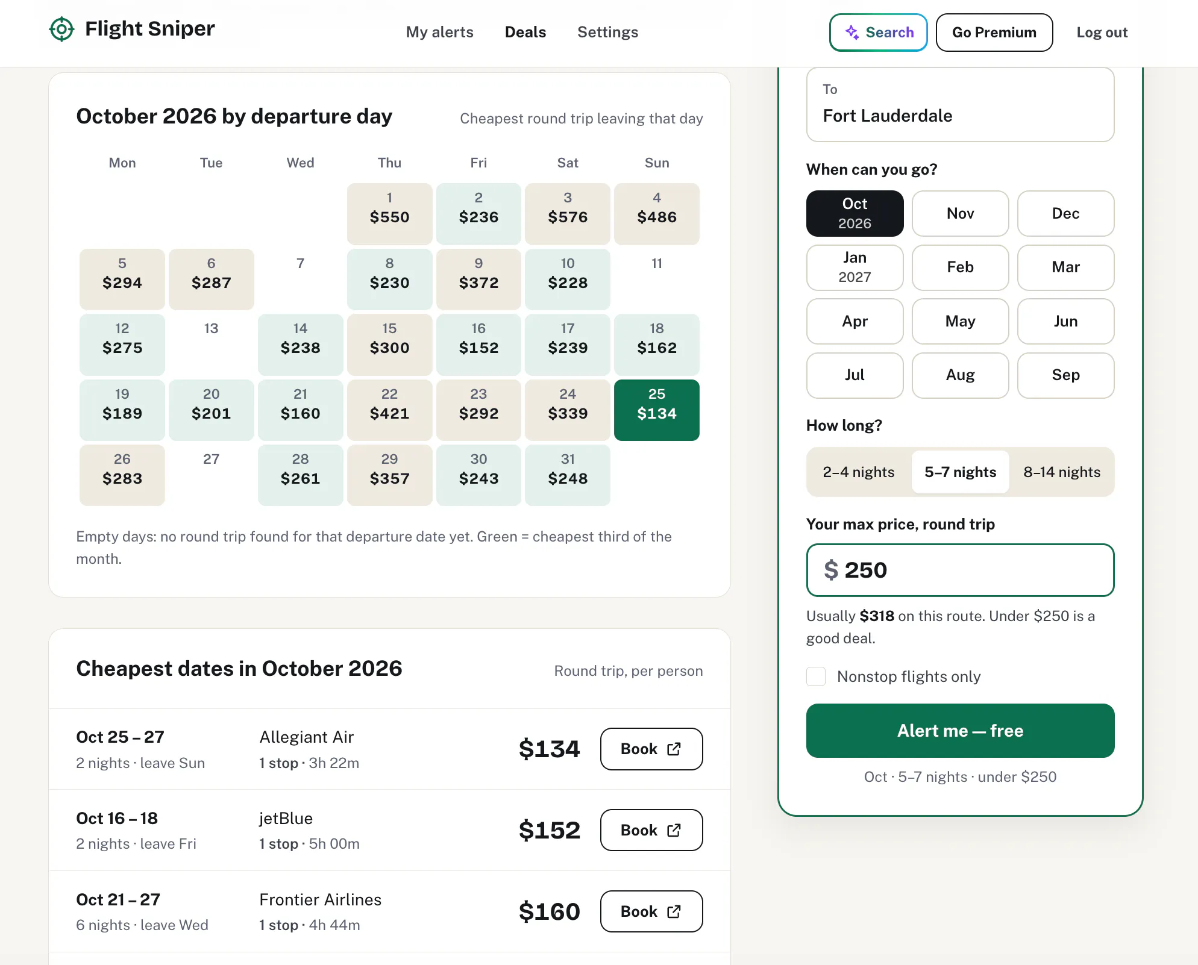Tick the Nonstop flights only checkbox
The width and height of the screenshot is (1198, 965).
point(816,676)
